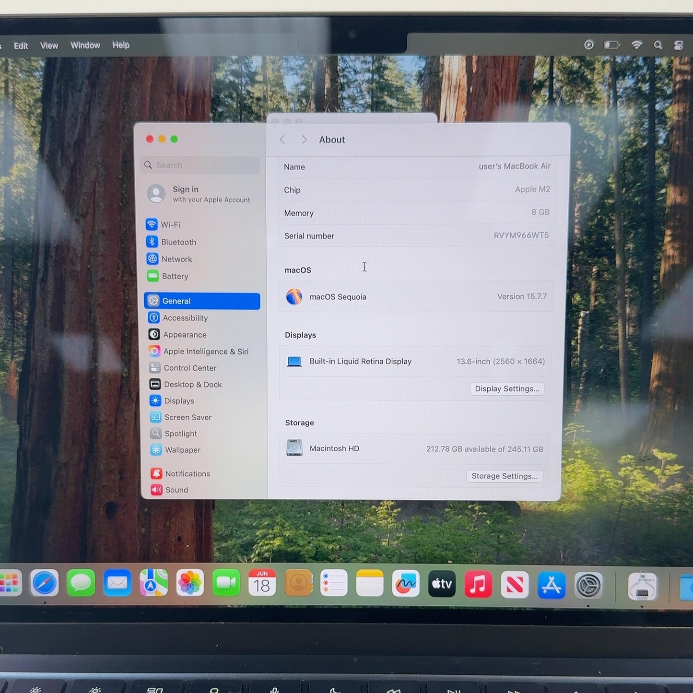Click the 8 GB memory value
Image resolution: width=693 pixels, height=693 pixels.
[x=540, y=212]
